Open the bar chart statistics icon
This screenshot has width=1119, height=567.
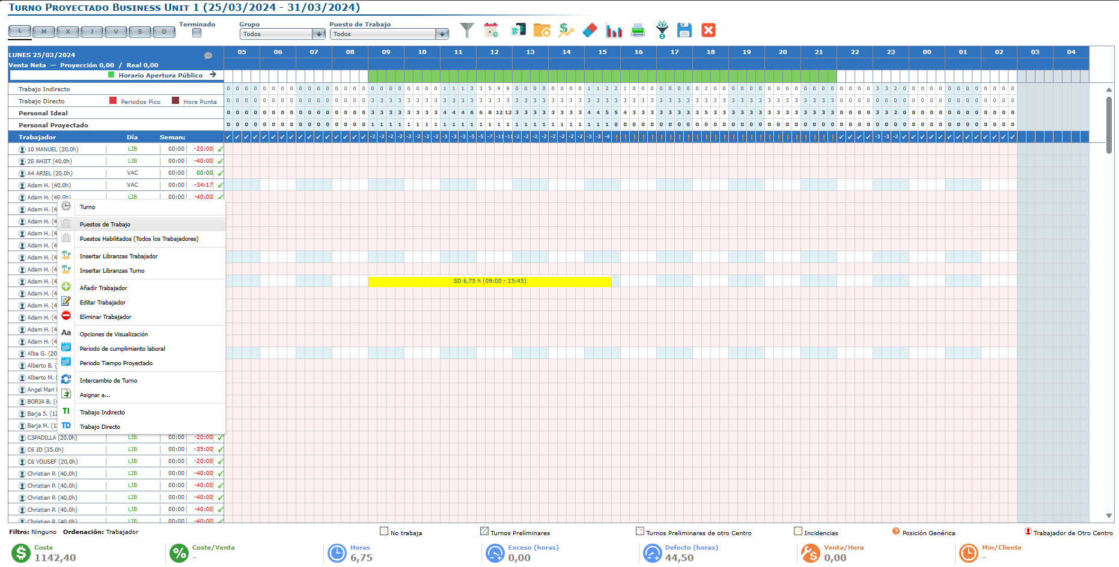point(614,31)
